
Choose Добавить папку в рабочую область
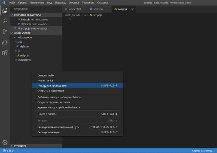[x=77, y=97]
